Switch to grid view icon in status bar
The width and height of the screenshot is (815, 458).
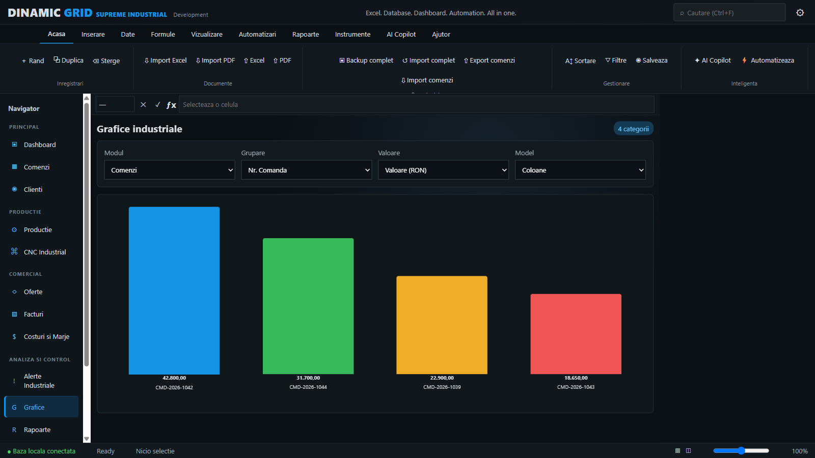pos(677,451)
